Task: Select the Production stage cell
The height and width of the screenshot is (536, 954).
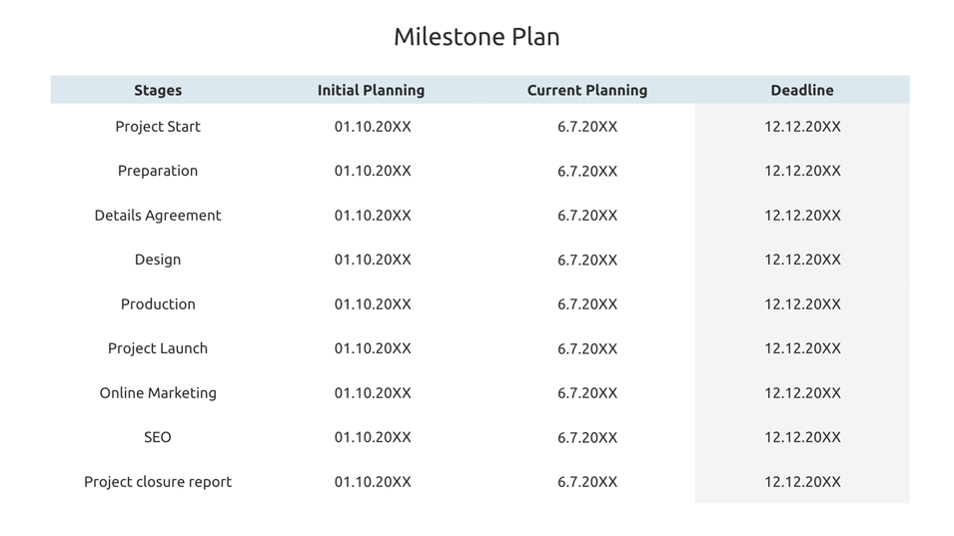Action: [x=158, y=304]
